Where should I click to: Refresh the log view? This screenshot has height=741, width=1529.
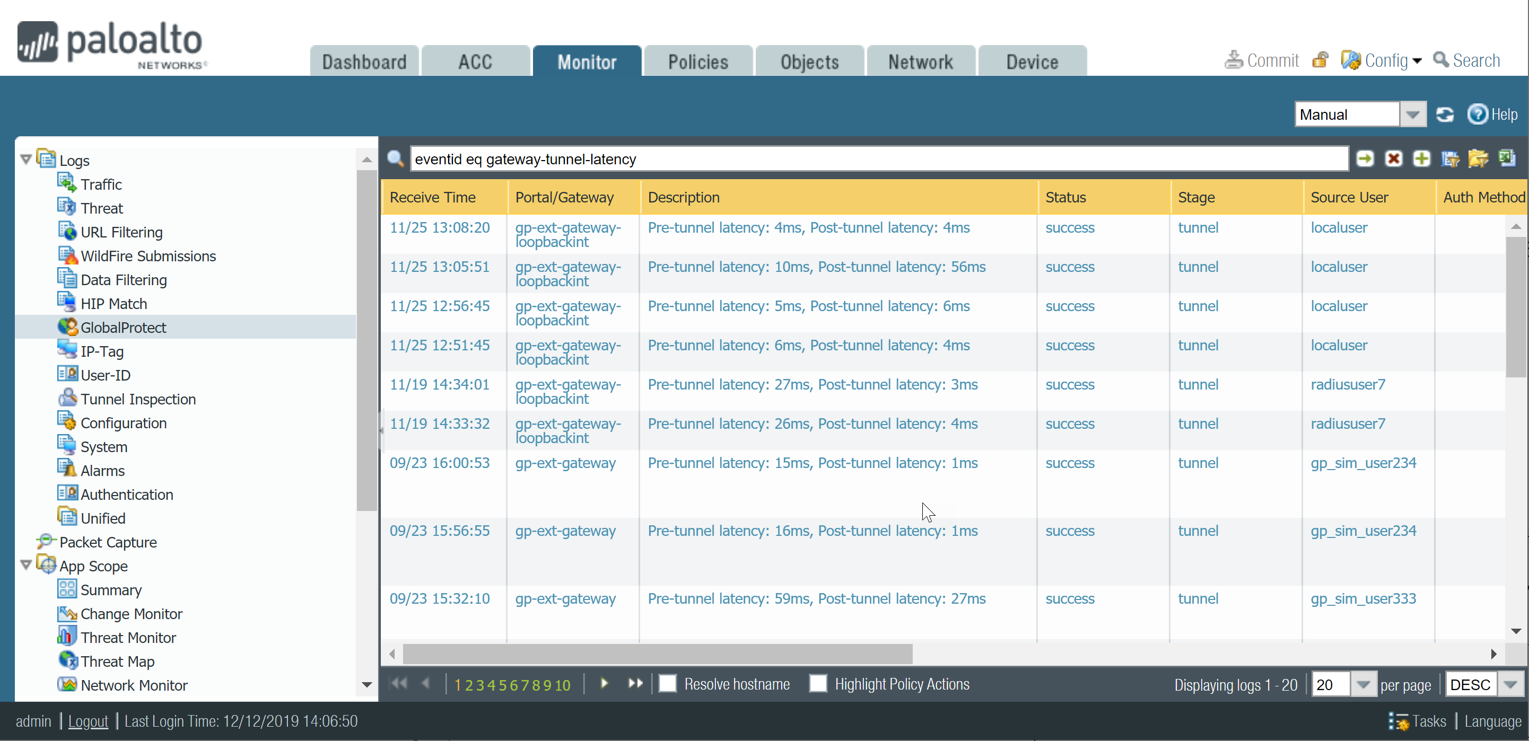click(x=1445, y=114)
